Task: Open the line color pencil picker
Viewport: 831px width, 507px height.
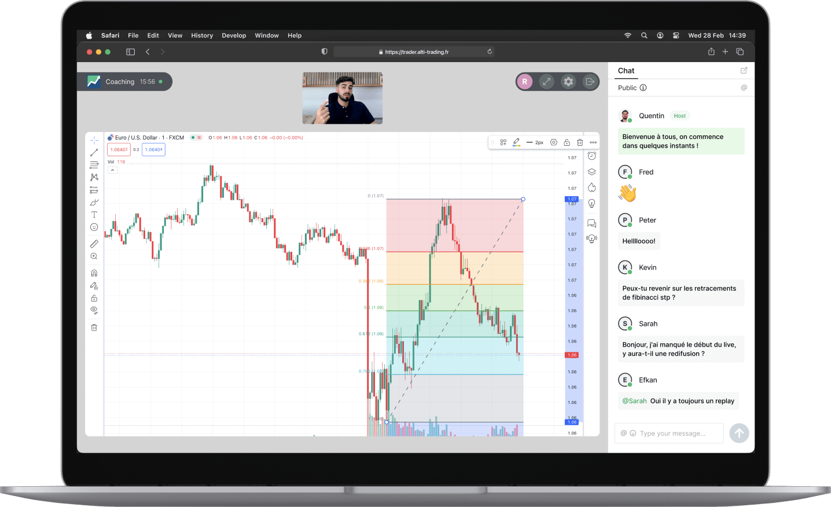Action: [x=516, y=142]
